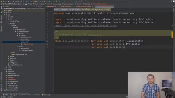Collapse the KotlinMVPCalculatorStart project root arrow
The image size is (175, 98).
click(3, 8)
